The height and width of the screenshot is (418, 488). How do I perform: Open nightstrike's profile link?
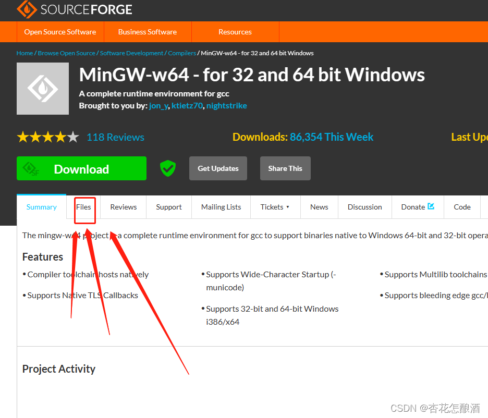click(x=227, y=106)
